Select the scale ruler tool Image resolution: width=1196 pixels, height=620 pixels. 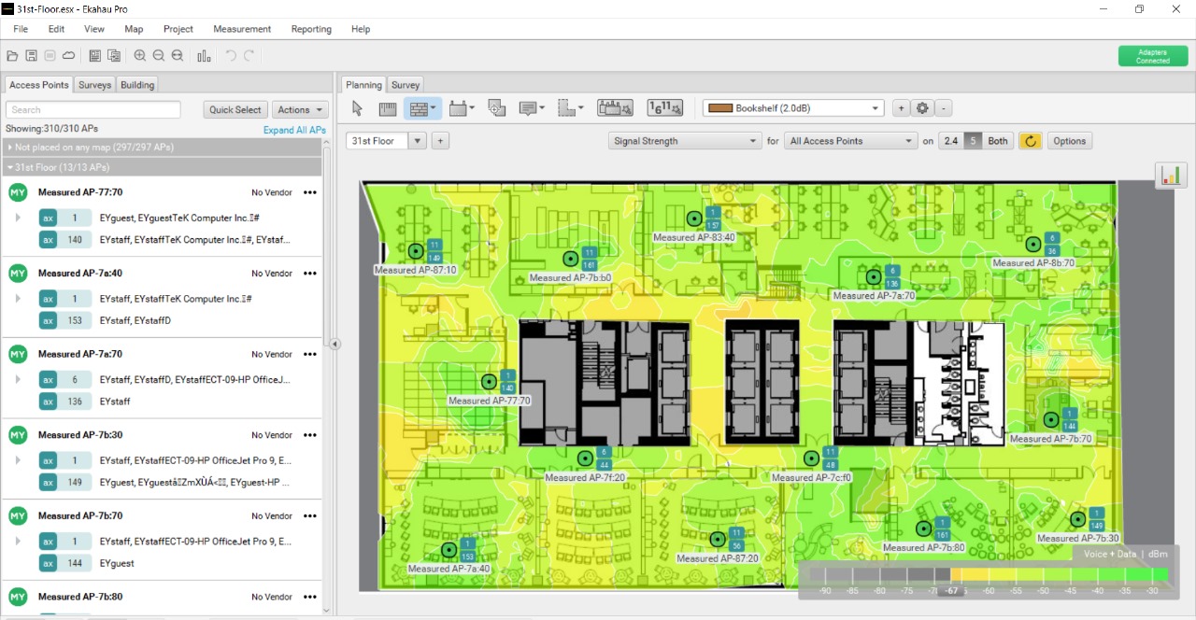tap(388, 108)
